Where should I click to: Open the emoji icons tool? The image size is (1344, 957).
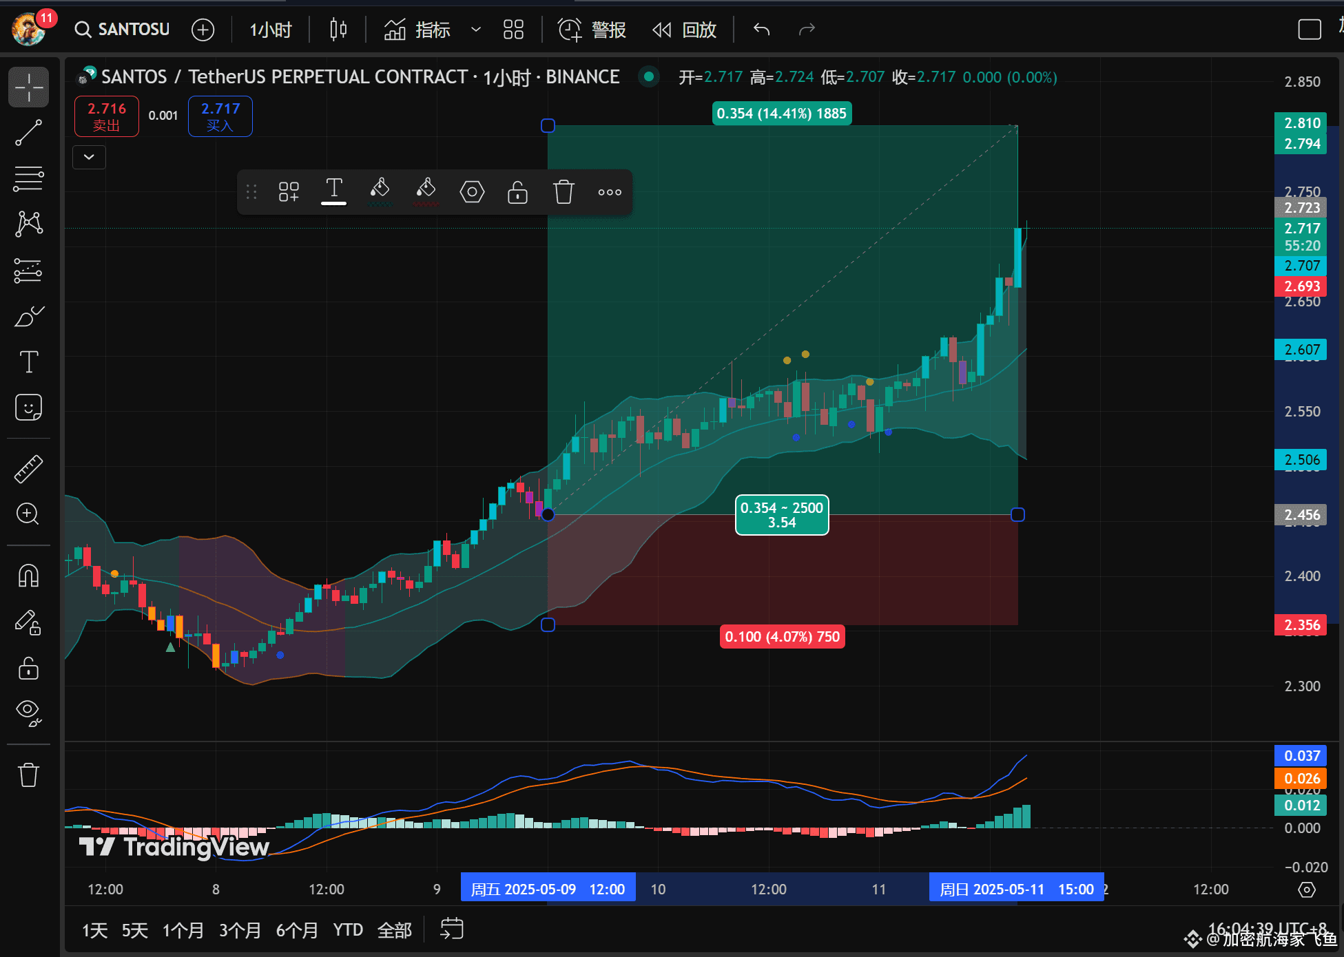[29, 408]
